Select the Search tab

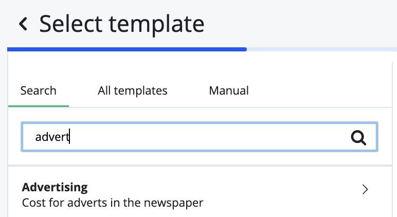(39, 91)
